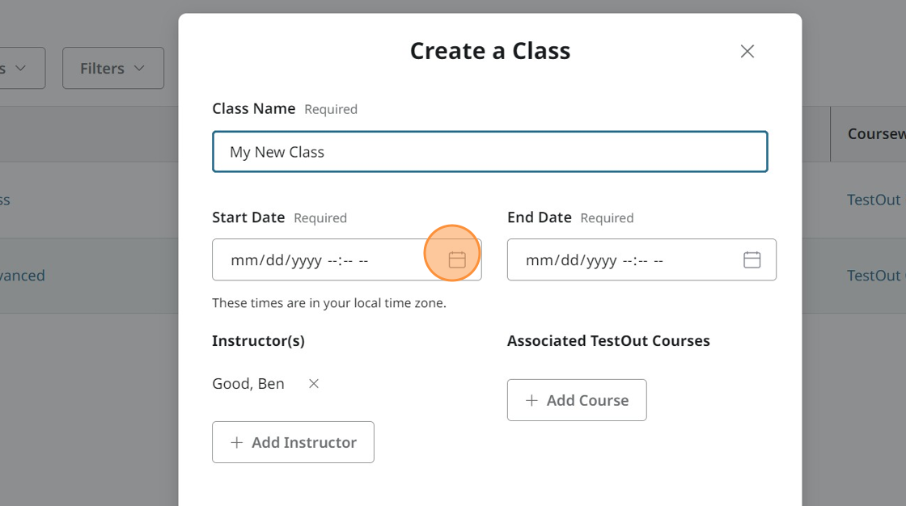Select the month segment in Start Date

point(243,260)
